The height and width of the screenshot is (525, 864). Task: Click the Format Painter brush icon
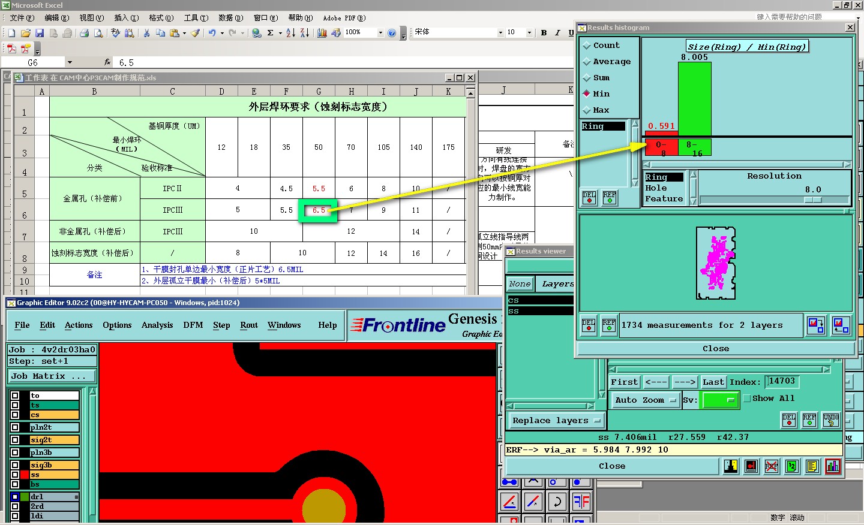[196, 33]
